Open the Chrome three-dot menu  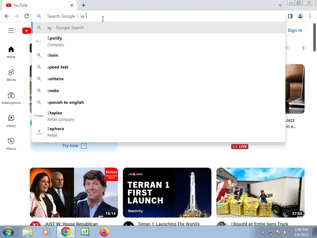tap(310, 16)
